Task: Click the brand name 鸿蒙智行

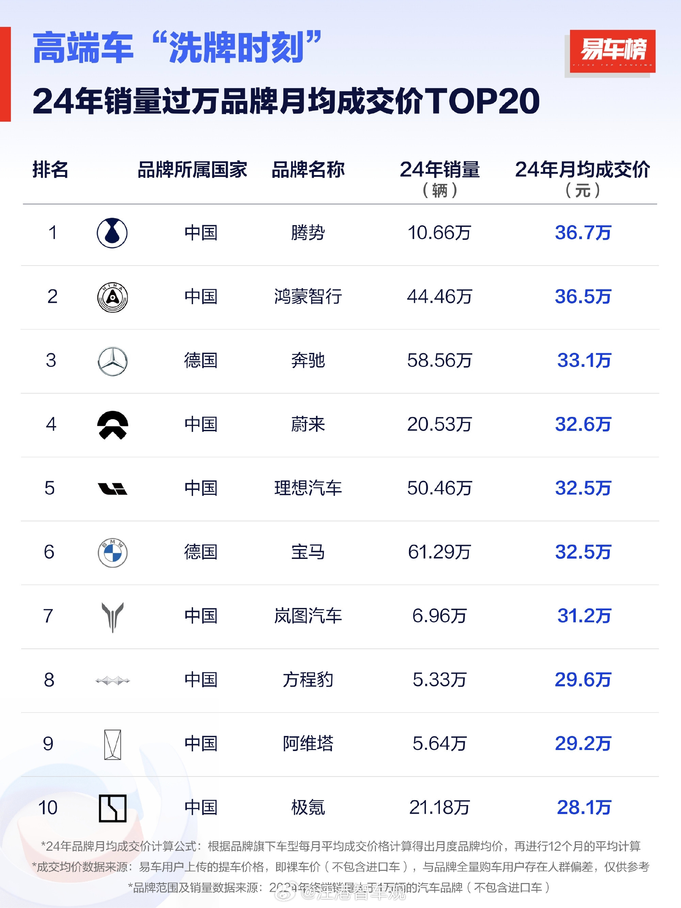Action: point(308,296)
